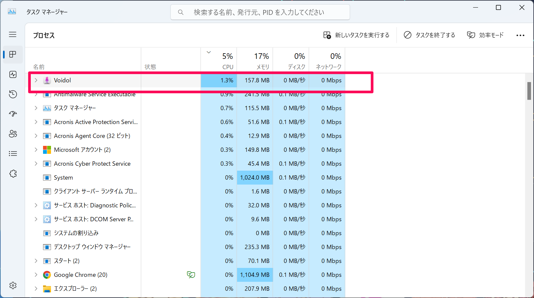
Task: Expand Acronis Cyber Protect Service row
Action: [x=36, y=164]
